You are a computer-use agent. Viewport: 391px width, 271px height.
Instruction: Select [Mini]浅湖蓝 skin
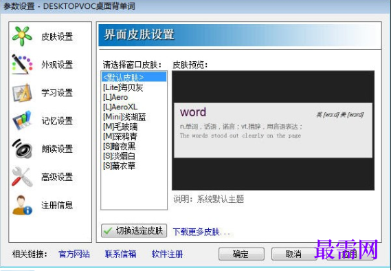[134, 117]
